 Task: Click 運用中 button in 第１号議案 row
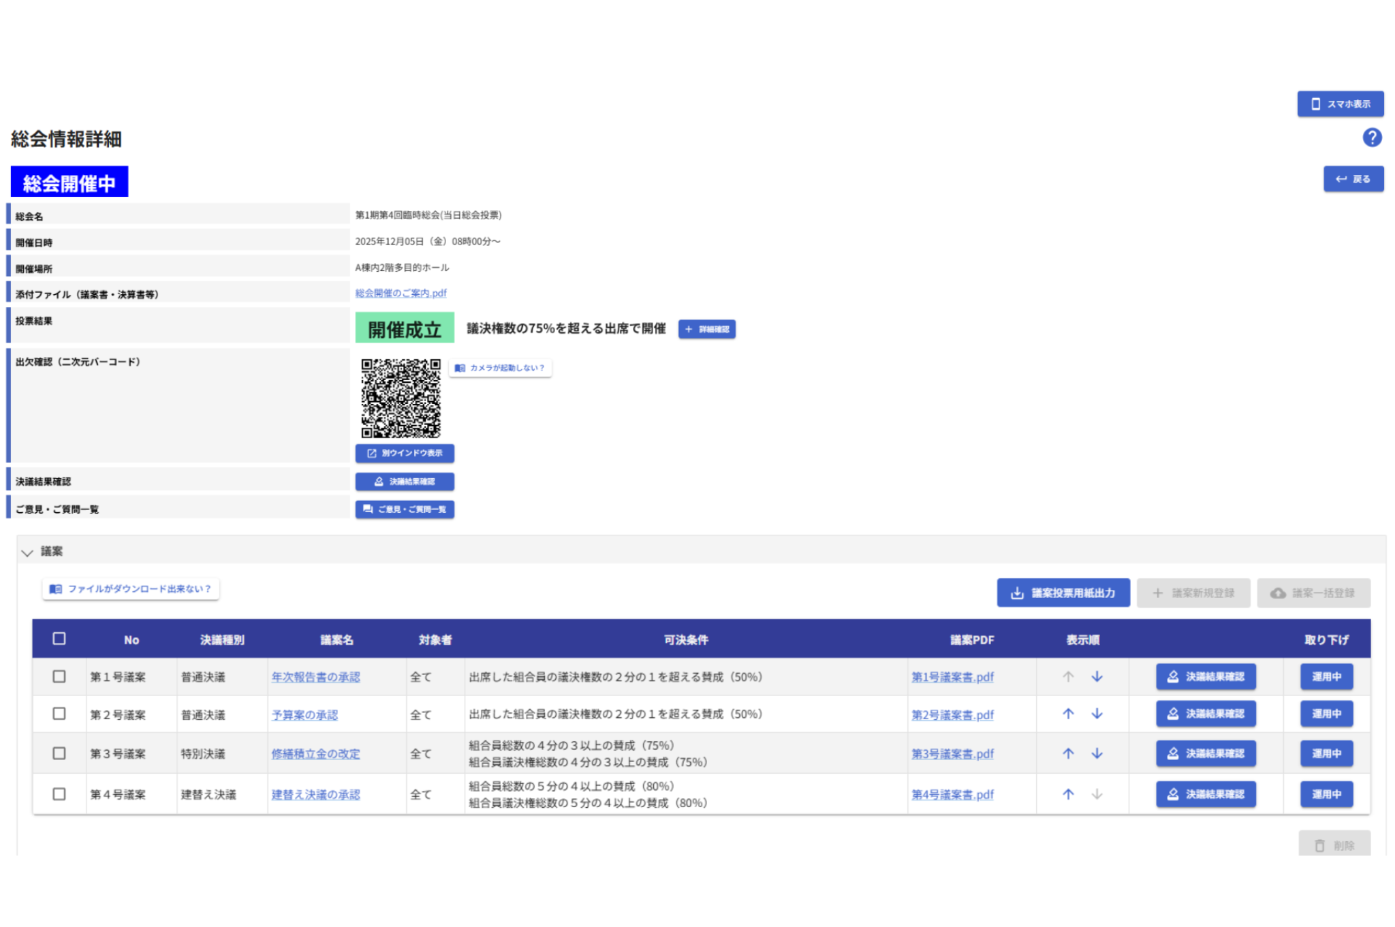[x=1326, y=676]
